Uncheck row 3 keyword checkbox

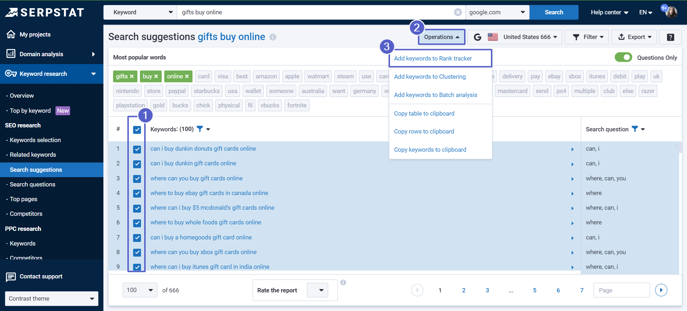137,179
